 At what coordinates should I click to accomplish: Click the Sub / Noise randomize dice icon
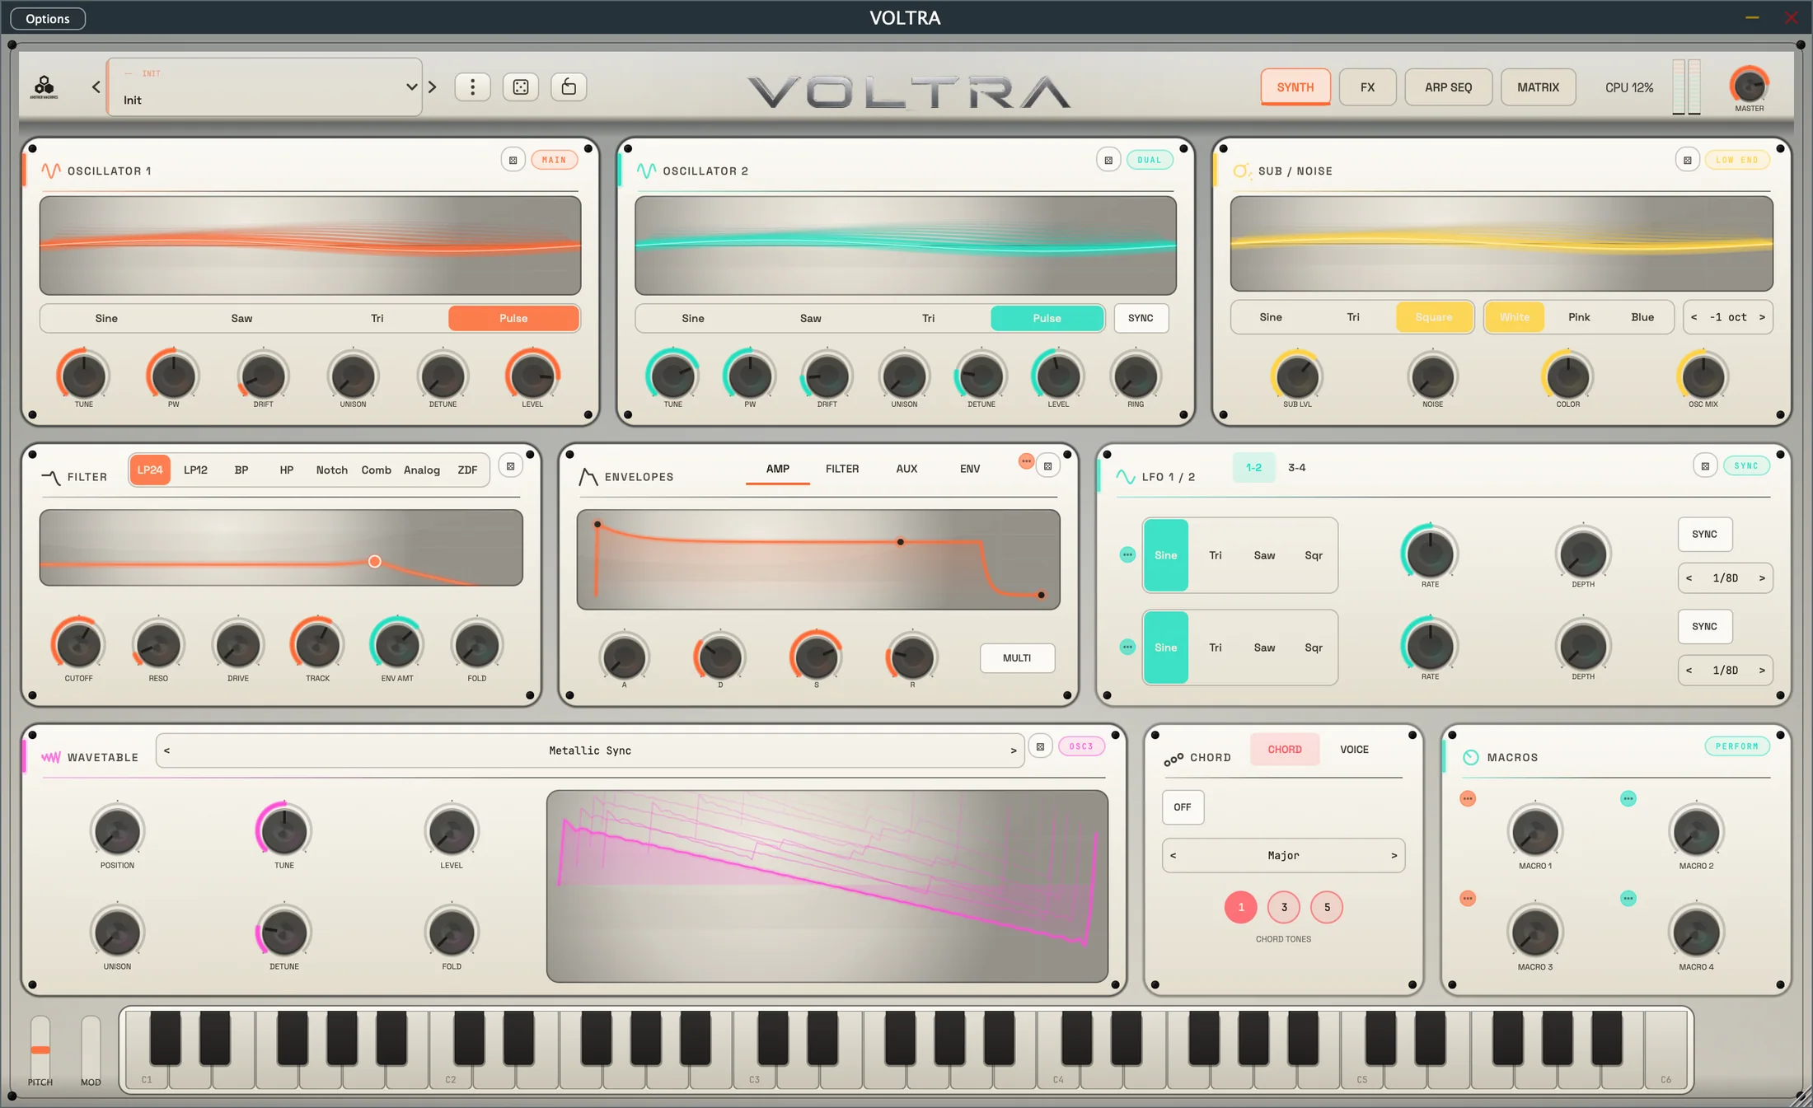pos(1688,160)
